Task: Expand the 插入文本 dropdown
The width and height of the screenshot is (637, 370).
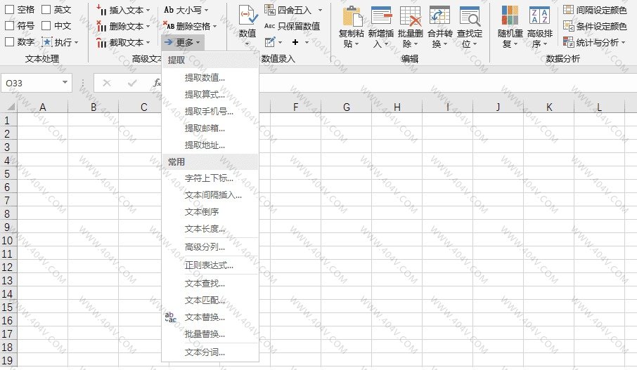Action: (x=148, y=11)
